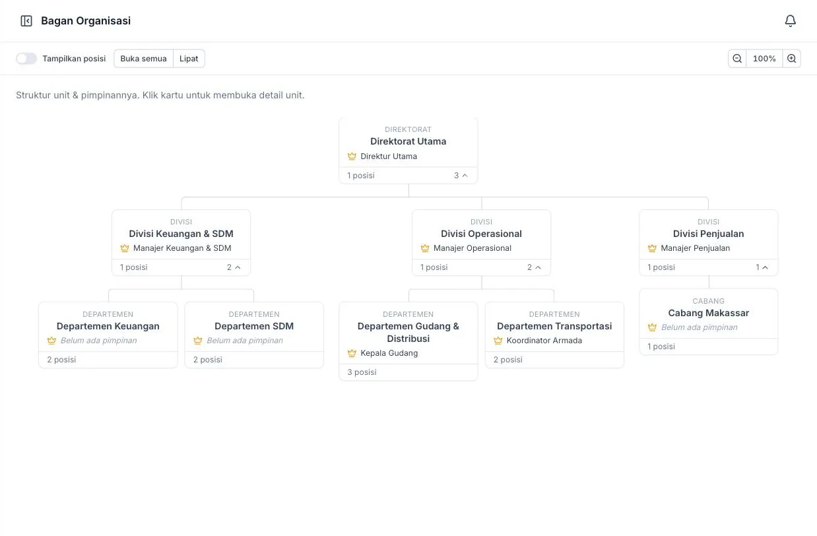The image size is (817, 536).
Task: Click crown icon in Departemen Keuangan card
Action: [x=51, y=341]
